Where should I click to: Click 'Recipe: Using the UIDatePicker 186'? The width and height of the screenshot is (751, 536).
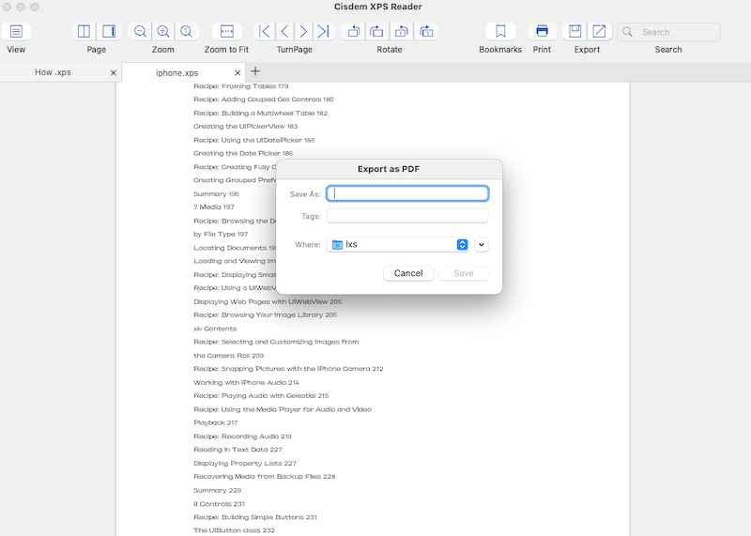pos(254,140)
